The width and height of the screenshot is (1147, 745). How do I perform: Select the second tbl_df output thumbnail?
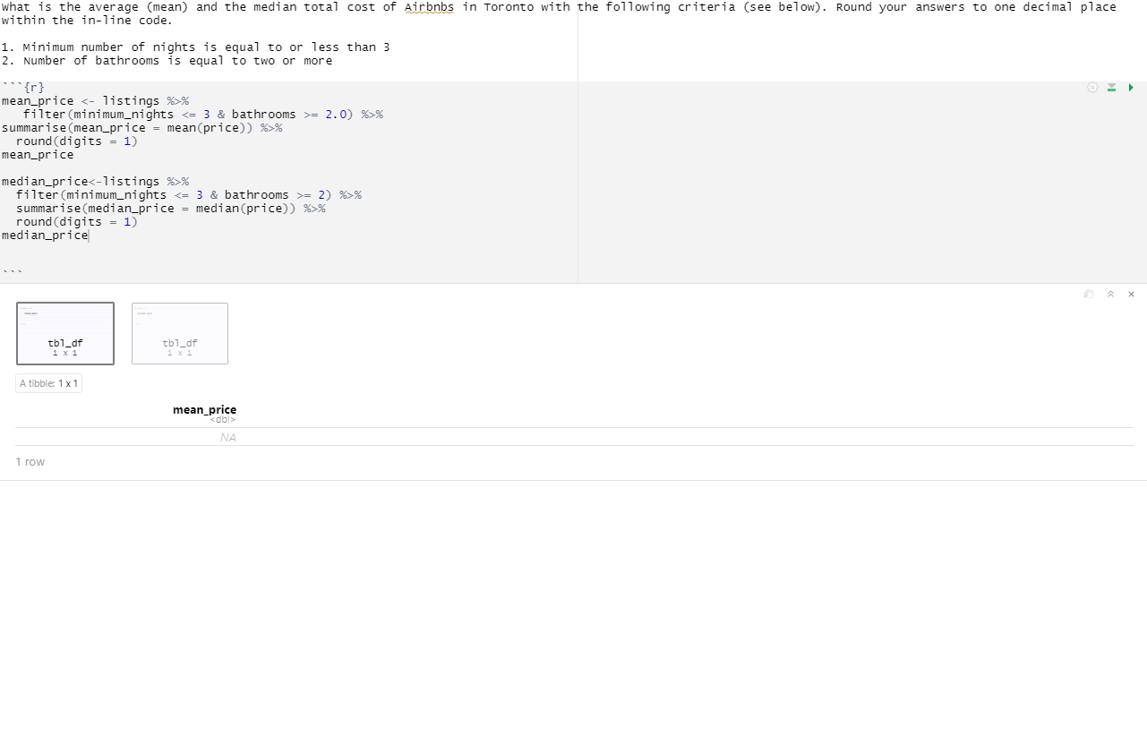179,333
